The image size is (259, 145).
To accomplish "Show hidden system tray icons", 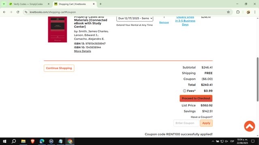I will click(213, 141).
